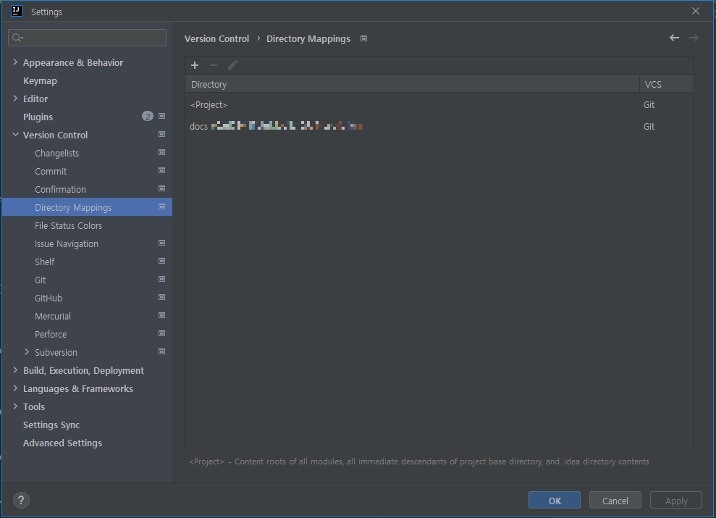Expand the Subversion subsection
716x518 pixels.
[x=27, y=352]
